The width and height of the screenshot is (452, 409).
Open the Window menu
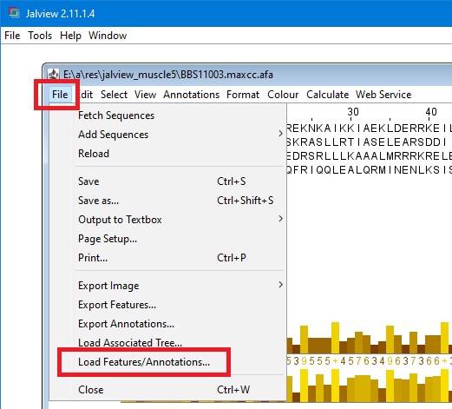coord(108,36)
